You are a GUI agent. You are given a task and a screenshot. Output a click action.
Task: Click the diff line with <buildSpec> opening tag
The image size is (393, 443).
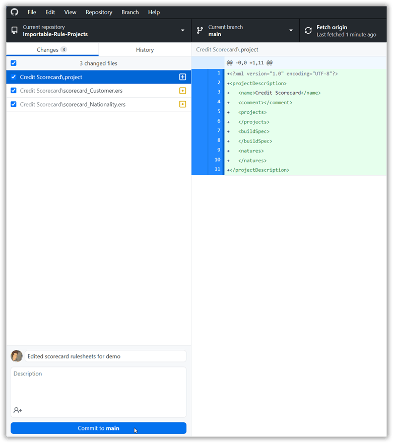(305, 131)
